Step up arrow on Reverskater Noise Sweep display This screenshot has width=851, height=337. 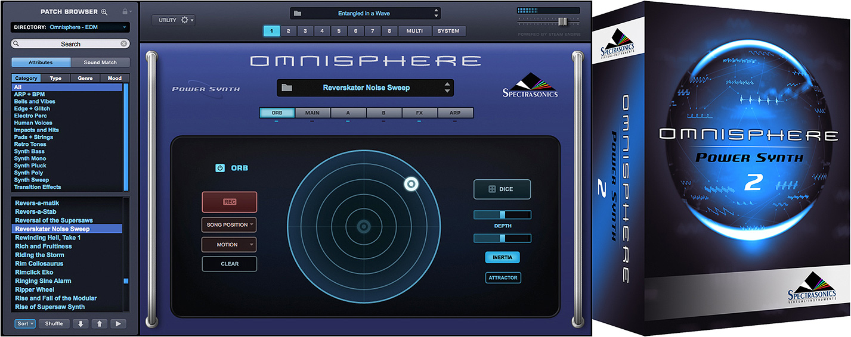click(447, 84)
